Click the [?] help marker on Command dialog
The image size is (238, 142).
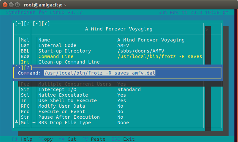[x=28, y=68]
